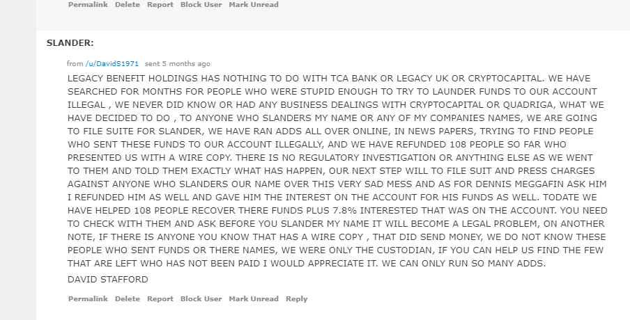This screenshot has width=630, height=320.
Task: Delete the SLANDER message from DavidS1971
Action: point(128,299)
